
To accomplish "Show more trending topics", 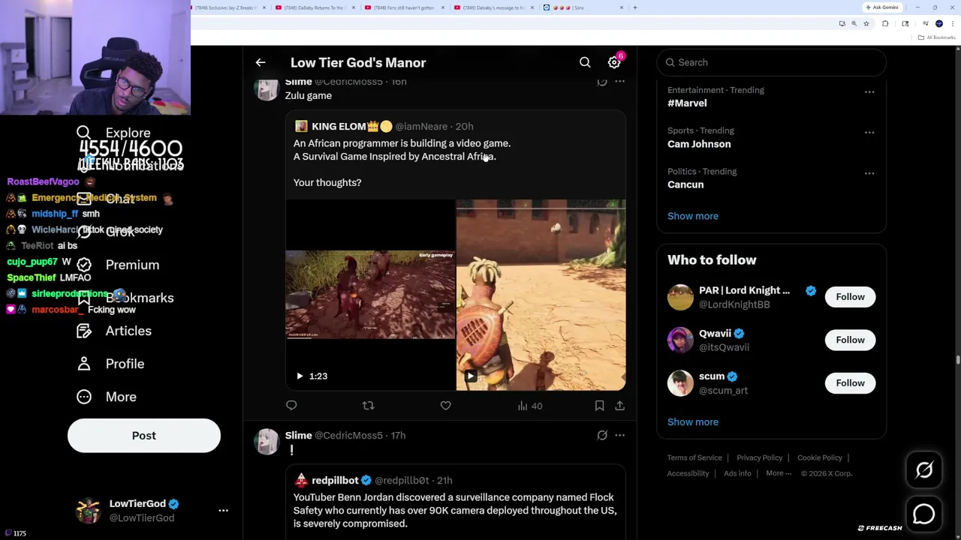I will (693, 216).
